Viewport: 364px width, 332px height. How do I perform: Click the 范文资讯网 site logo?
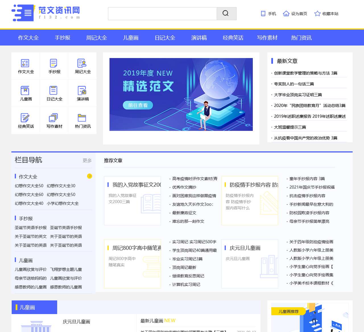(x=45, y=13)
